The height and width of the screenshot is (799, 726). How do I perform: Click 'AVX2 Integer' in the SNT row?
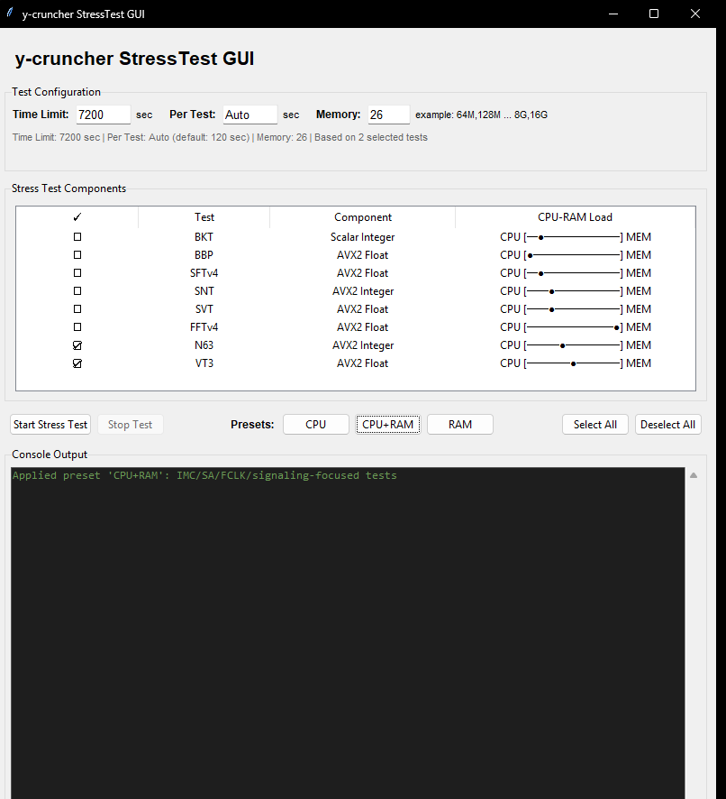click(362, 291)
